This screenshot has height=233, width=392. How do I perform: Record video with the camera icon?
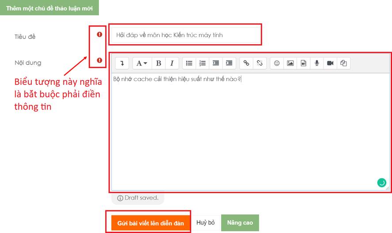[330, 63]
